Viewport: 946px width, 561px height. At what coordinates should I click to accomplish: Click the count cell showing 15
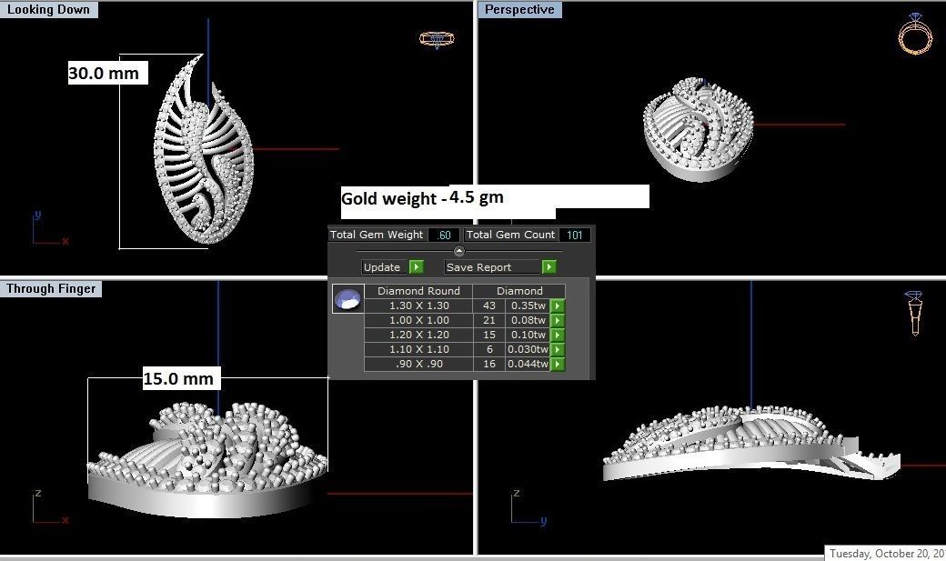pos(489,335)
